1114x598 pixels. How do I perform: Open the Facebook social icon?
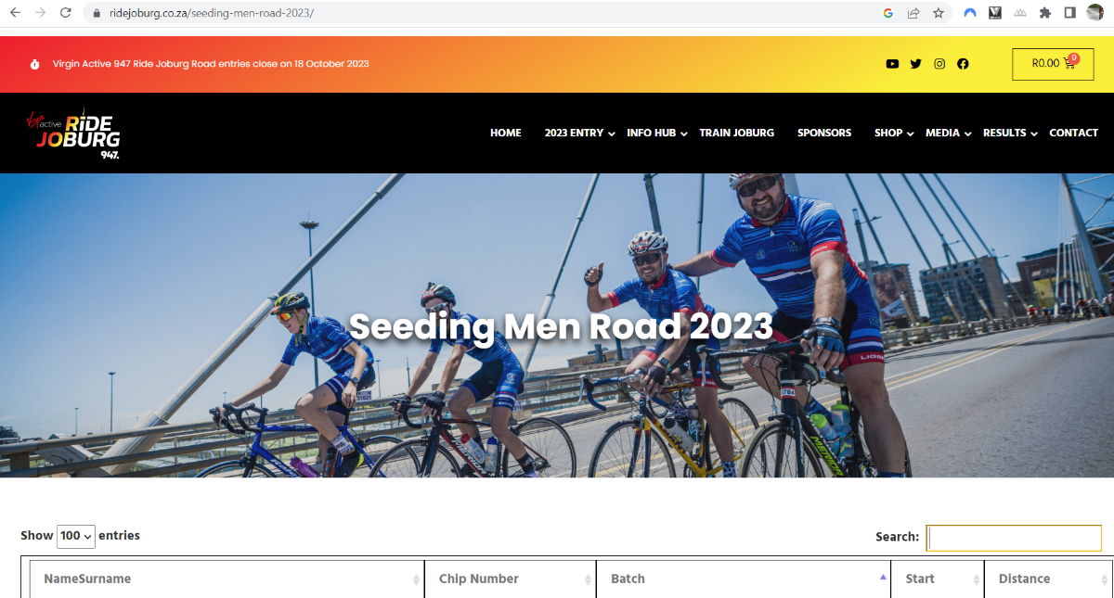tap(963, 64)
